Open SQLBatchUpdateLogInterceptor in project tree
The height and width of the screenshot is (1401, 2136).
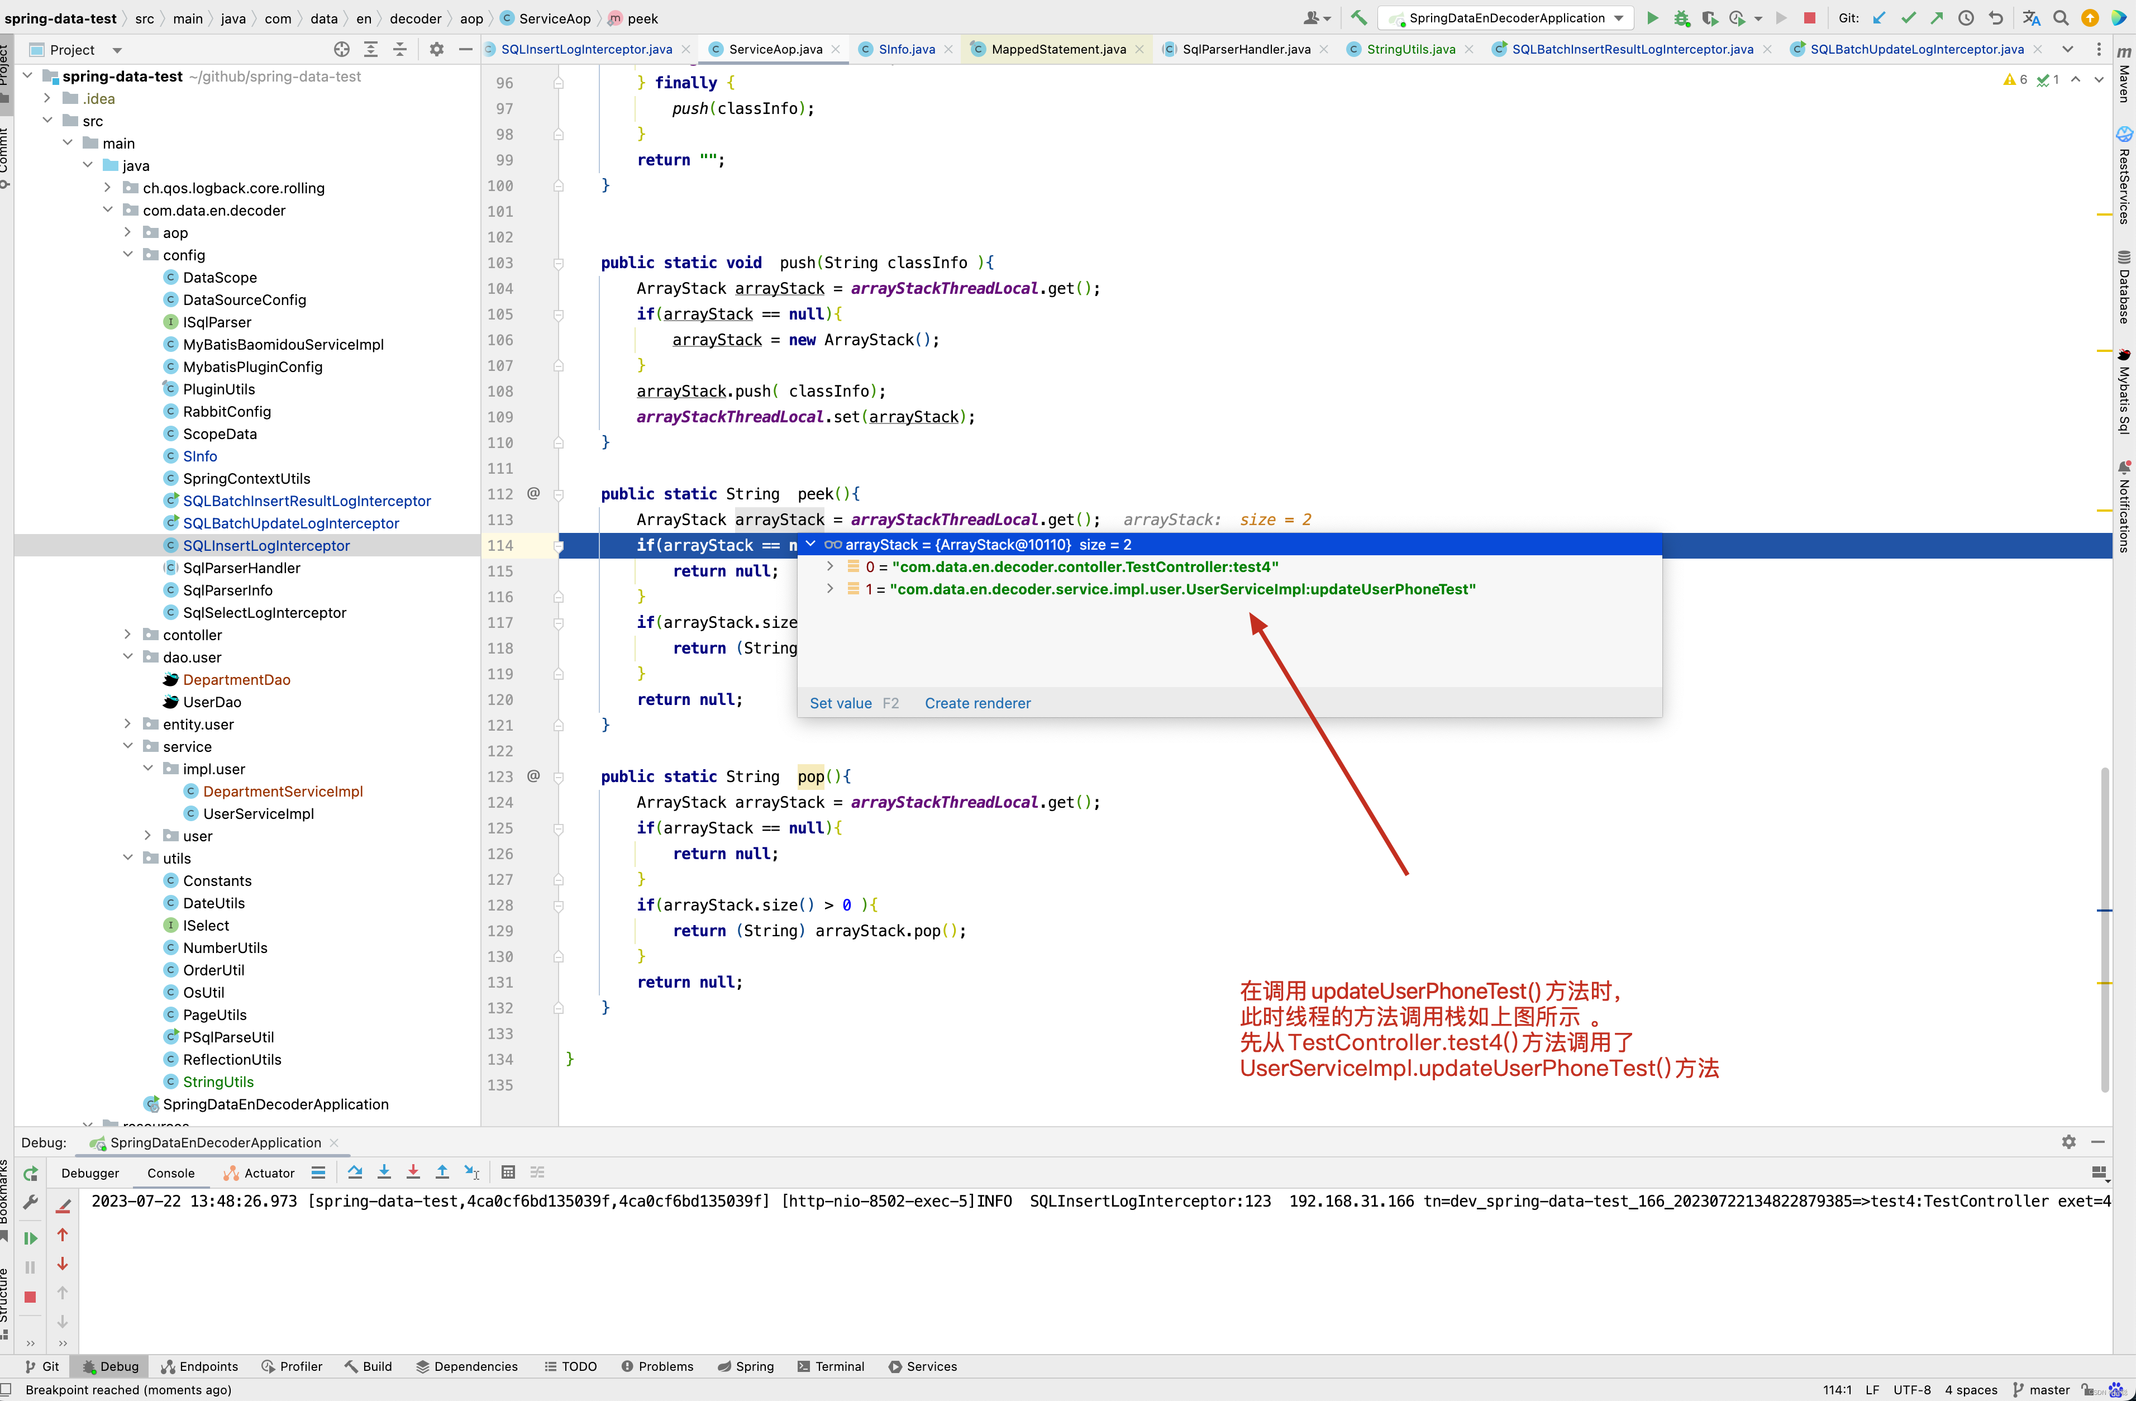click(291, 522)
